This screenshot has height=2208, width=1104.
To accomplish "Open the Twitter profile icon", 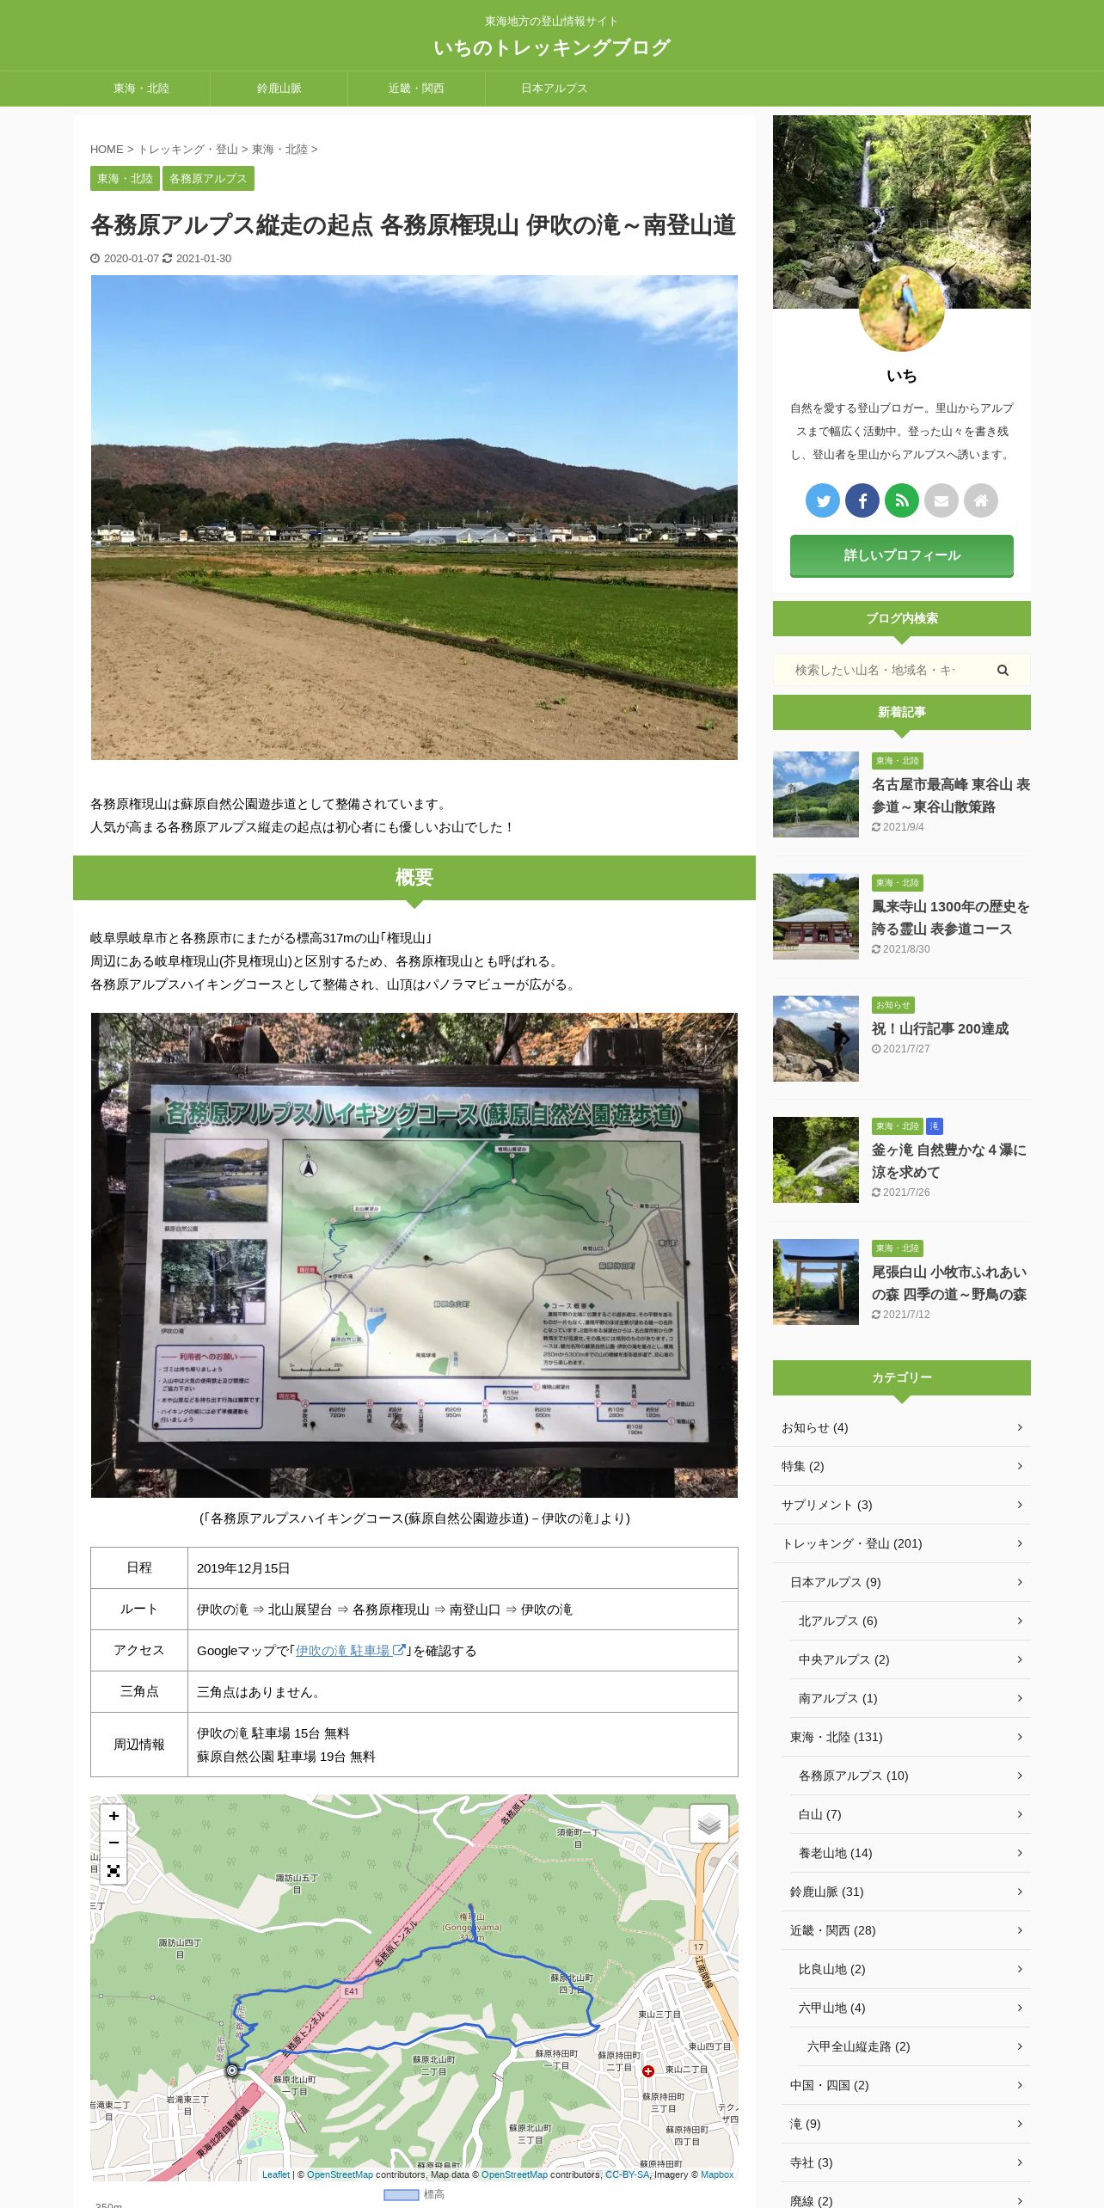I will tap(823, 500).
